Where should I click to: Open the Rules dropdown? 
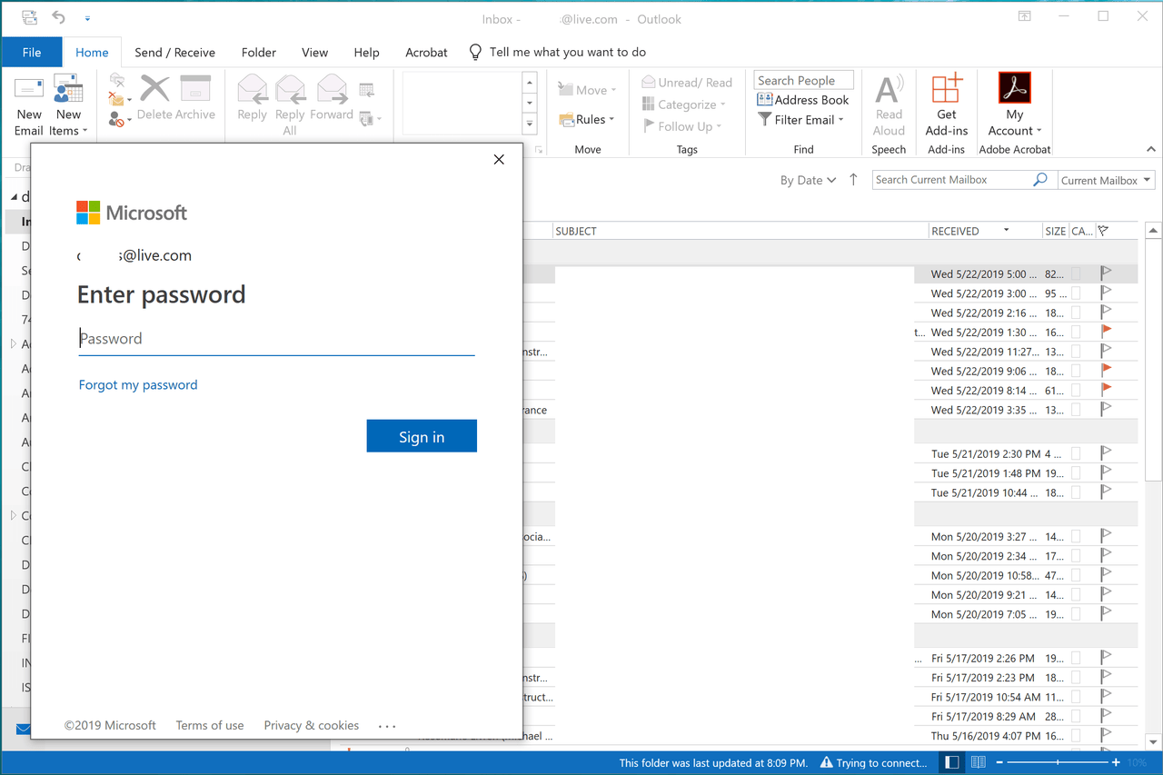(x=587, y=119)
